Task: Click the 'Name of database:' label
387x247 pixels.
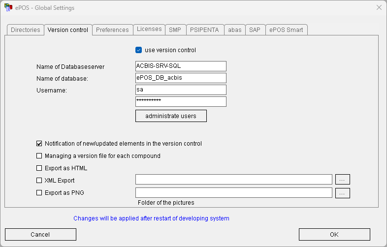Action: (x=62, y=79)
